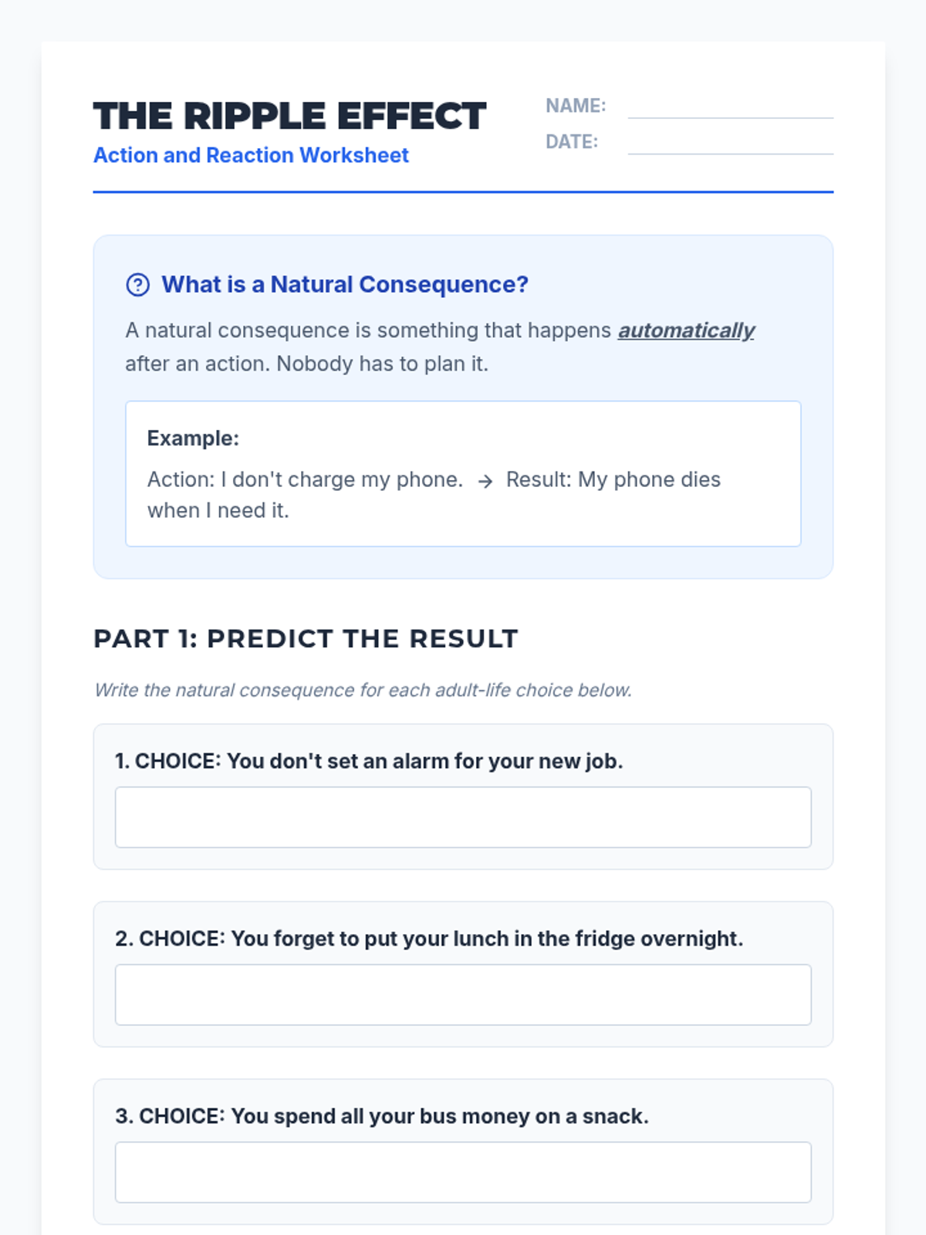
Task: Click the answer box for alarm choice
Action: (x=463, y=817)
